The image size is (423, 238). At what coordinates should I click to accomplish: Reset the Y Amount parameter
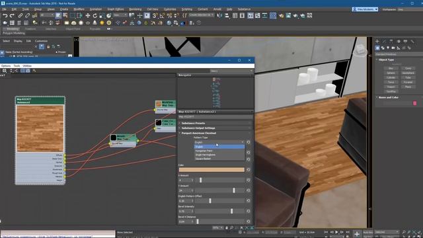(x=249, y=190)
